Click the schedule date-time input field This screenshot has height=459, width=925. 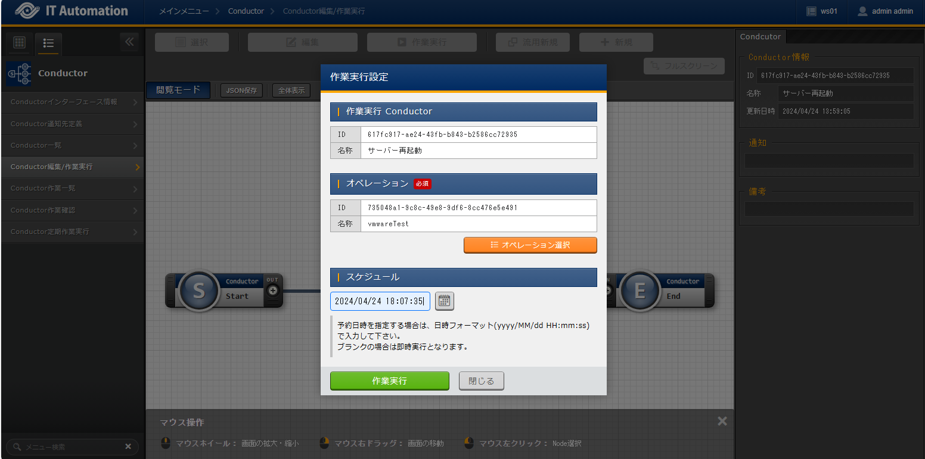click(x=380, y=301)
